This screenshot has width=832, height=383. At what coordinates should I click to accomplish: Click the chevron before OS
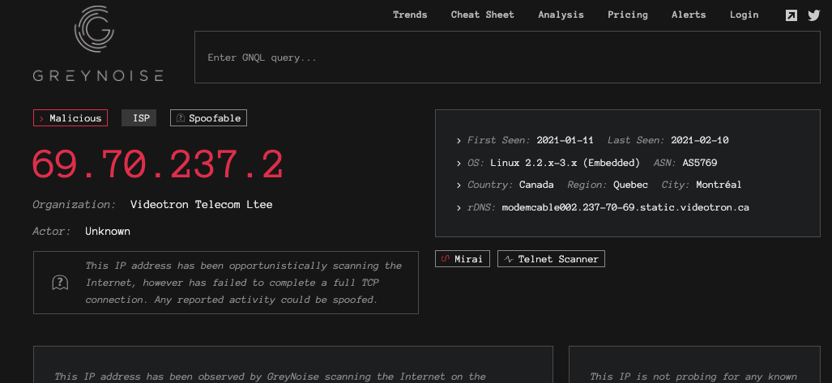coord(459,163)
